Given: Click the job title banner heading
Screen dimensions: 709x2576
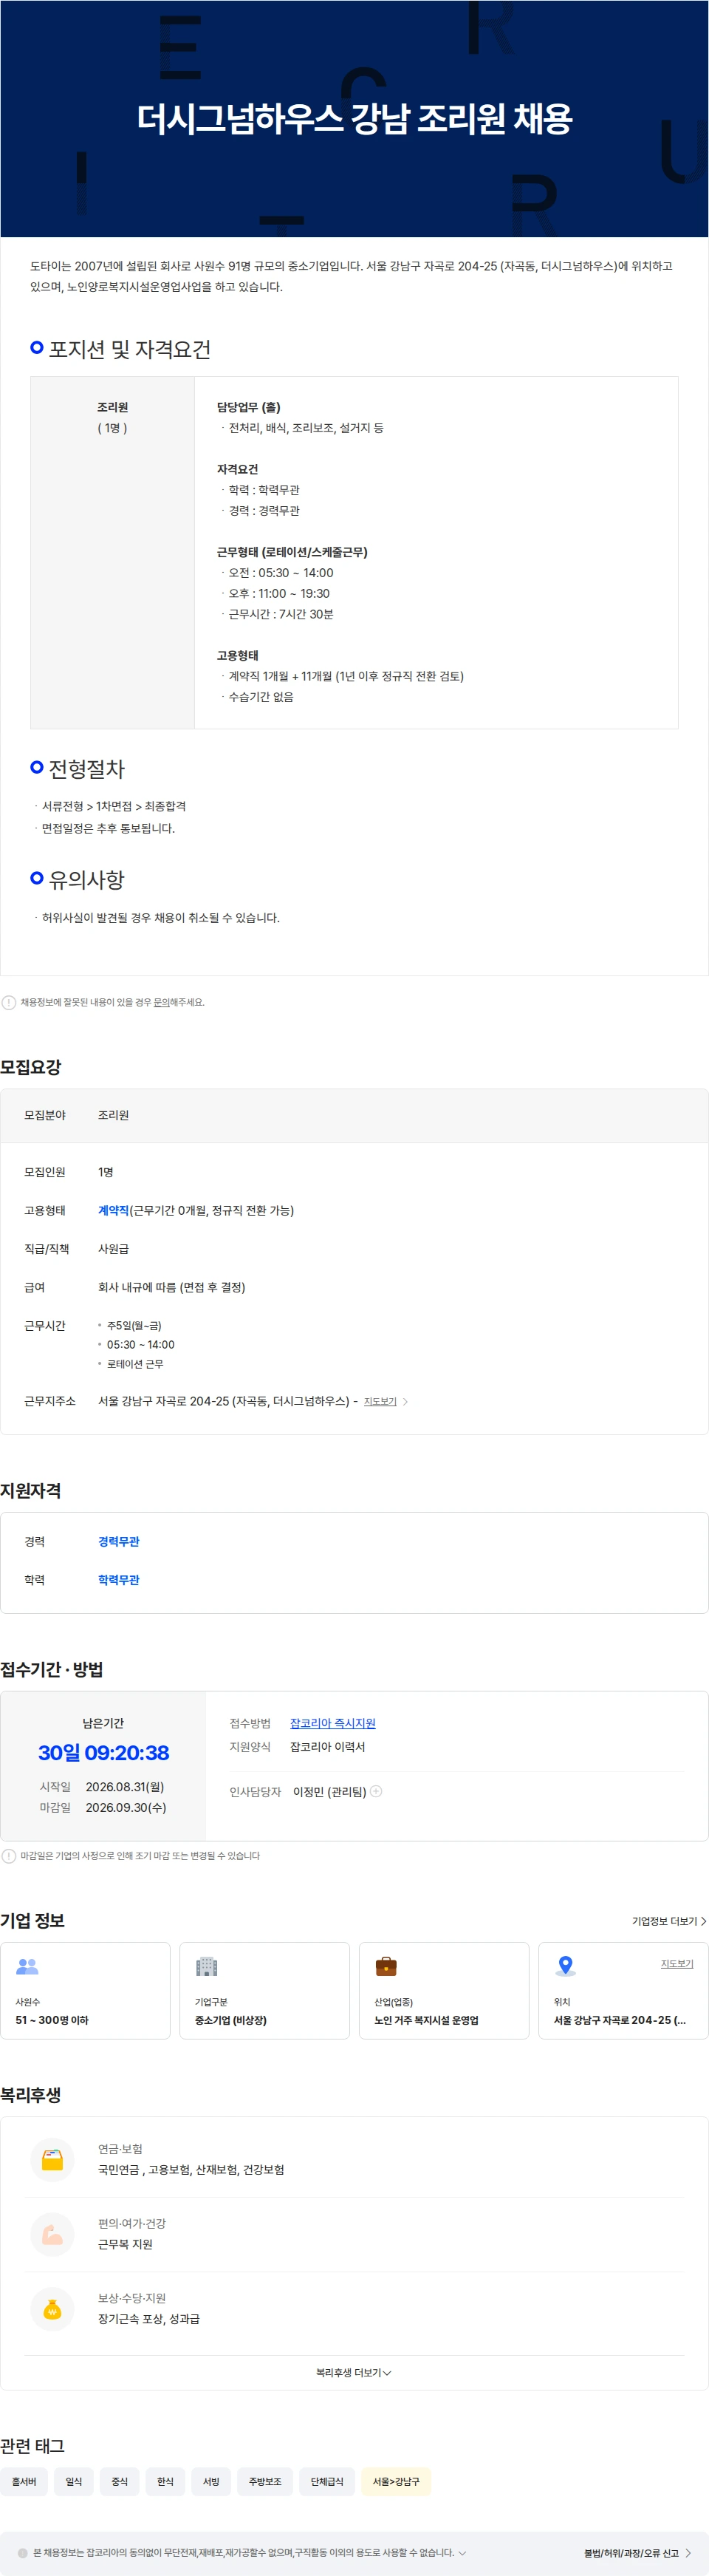Looking at the screenshot, I should click(355, 119).
